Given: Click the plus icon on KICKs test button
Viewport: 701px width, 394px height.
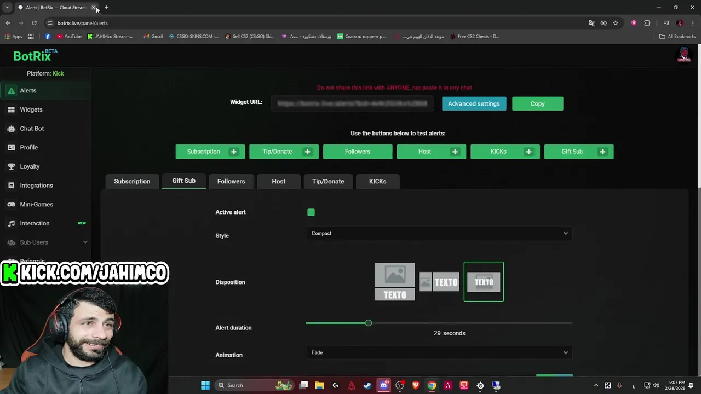Looking at the screenshot, I should coord(528,152).
